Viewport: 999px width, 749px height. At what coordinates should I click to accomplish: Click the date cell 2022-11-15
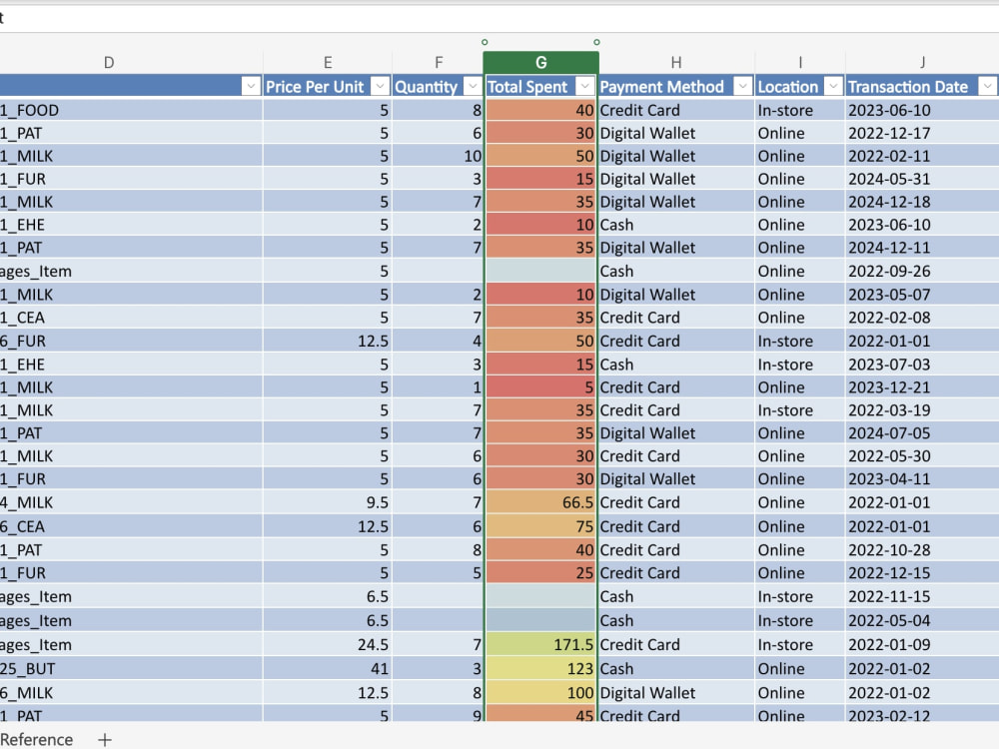[922, 597]
